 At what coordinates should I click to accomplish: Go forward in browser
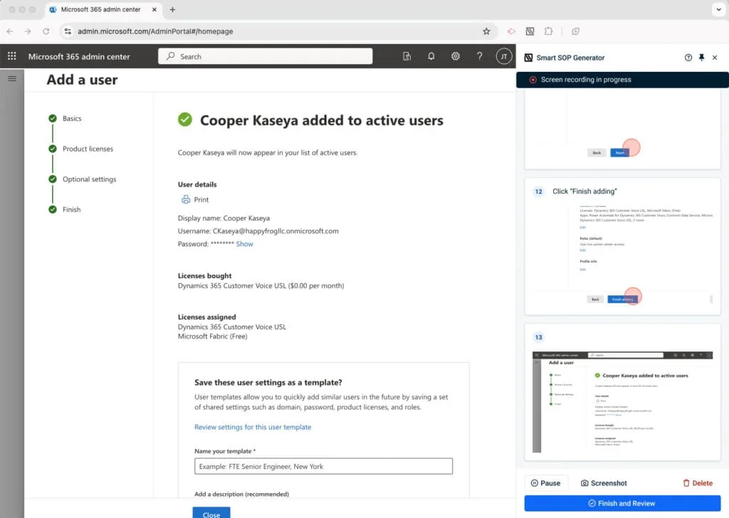click(28, 31)
